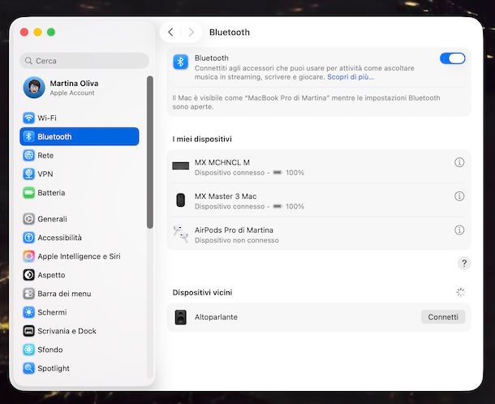Open the Generali settings label
Screen dimensions: 495x404
52,219
